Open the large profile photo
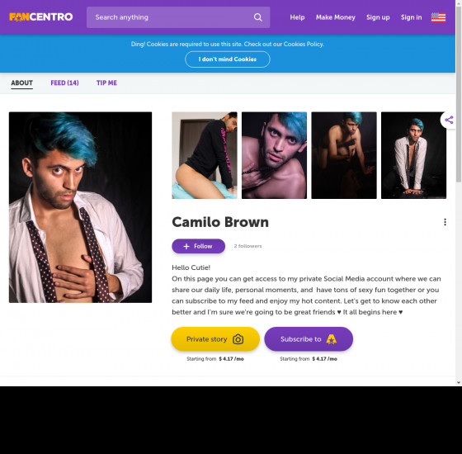 (81, 207)
